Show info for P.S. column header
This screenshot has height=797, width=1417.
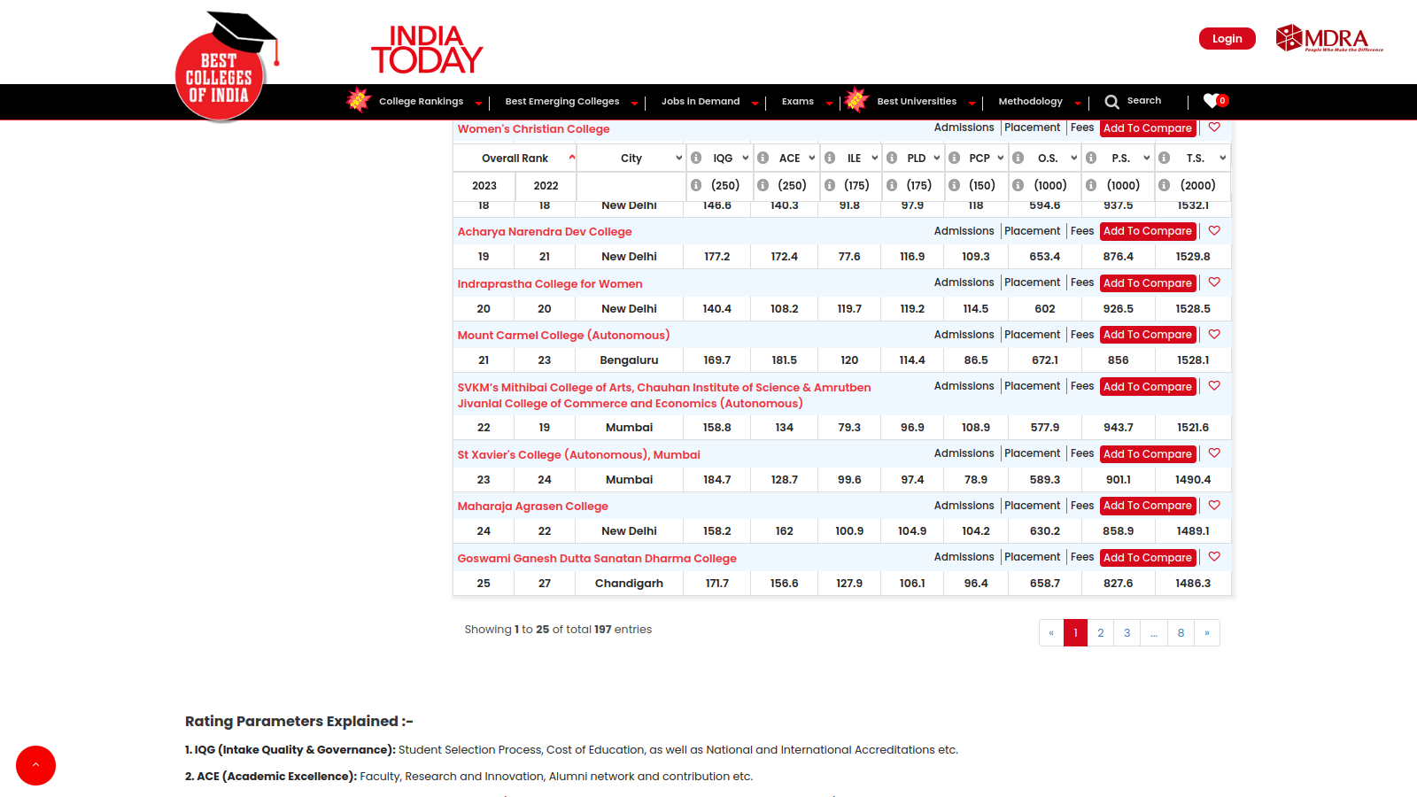pyautogui.click(x=1091, y=158)
